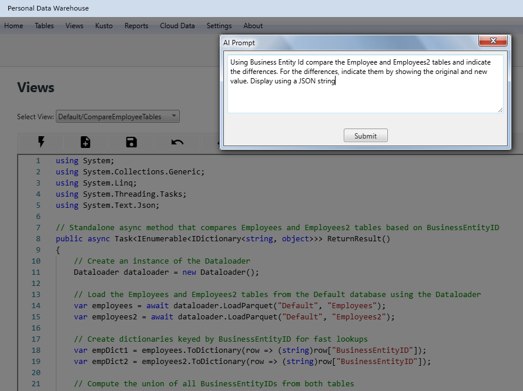This screenshot has height=391, width=523.
Task: Open the Select View dropdown
Action: (x=118, y=117)
